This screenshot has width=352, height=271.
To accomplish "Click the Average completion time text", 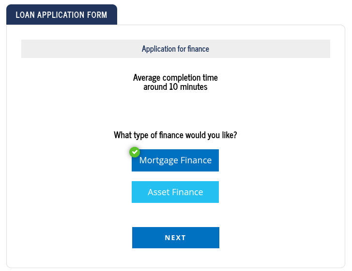I will 175,78.
